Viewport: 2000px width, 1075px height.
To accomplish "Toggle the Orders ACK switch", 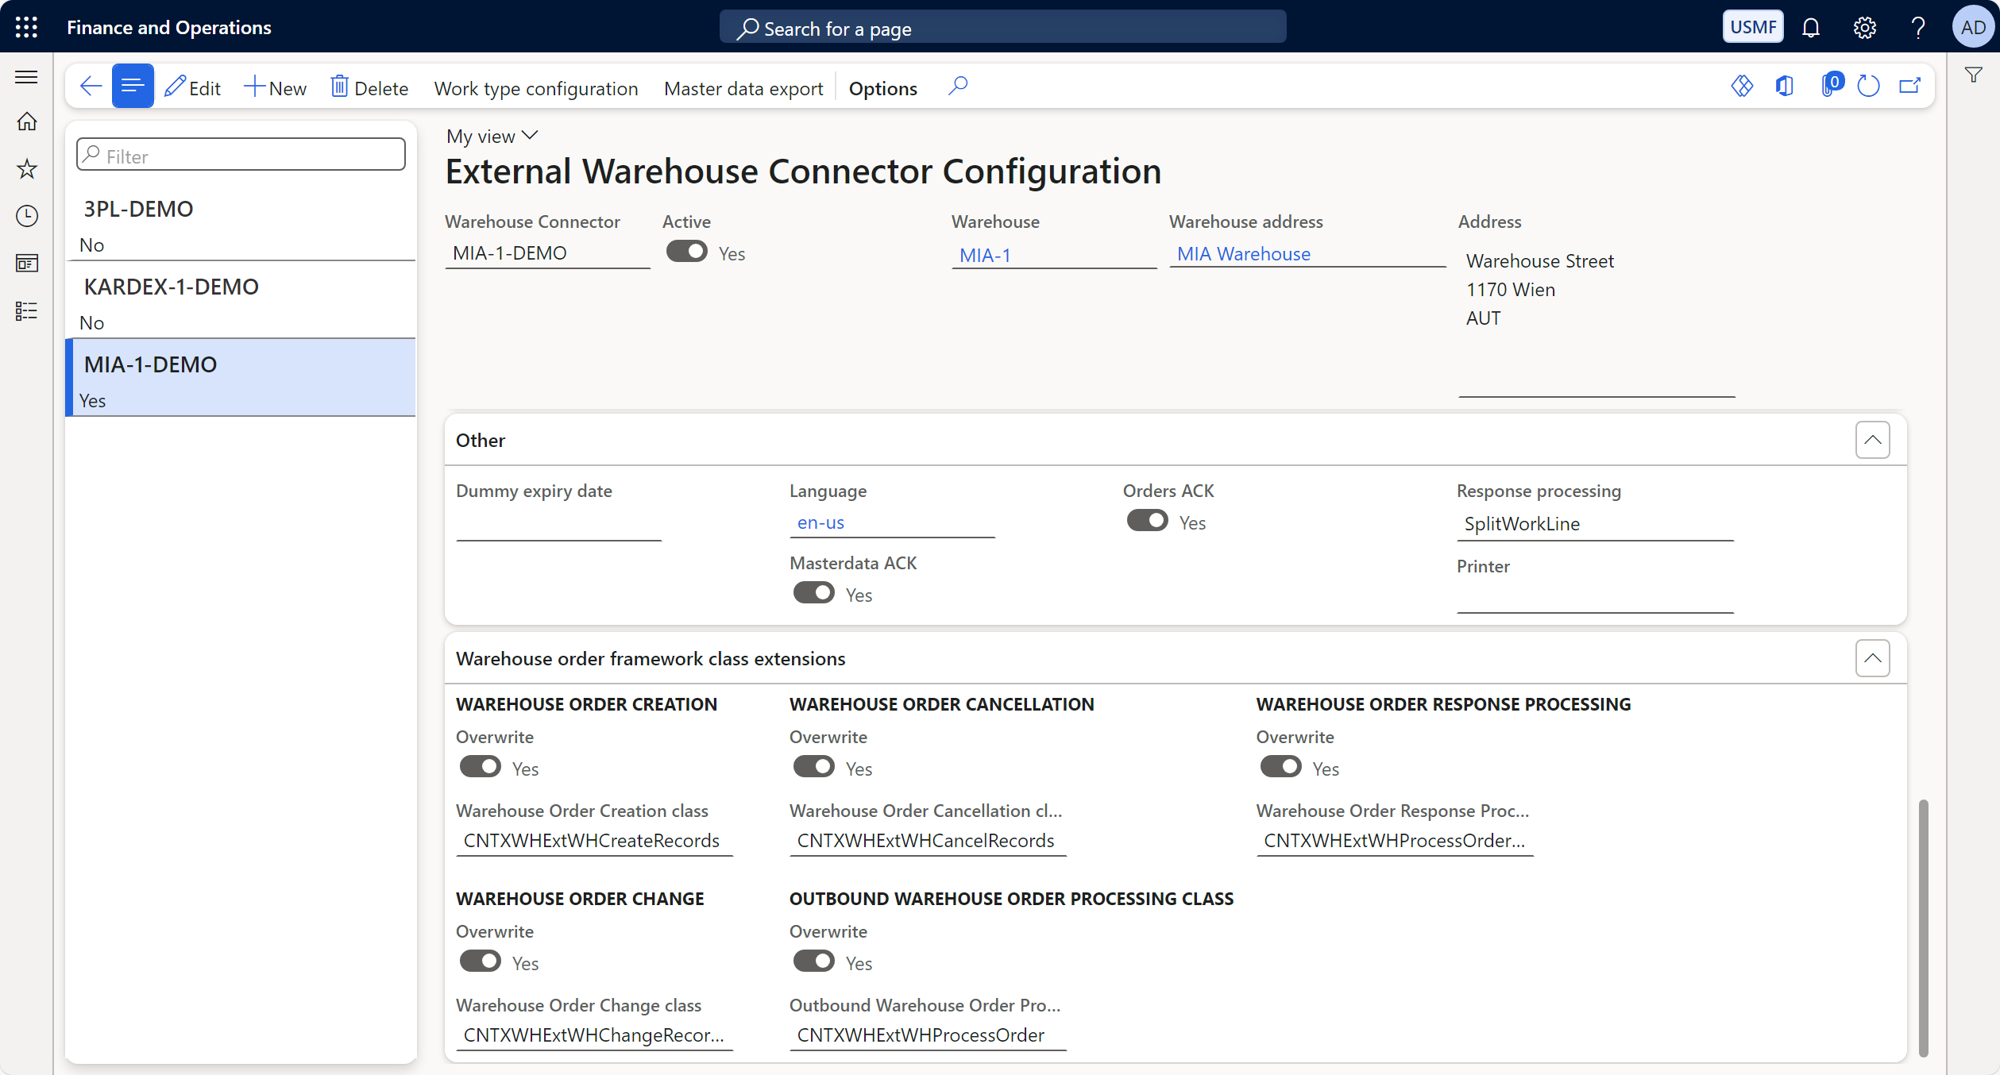I will (1147, 521).
